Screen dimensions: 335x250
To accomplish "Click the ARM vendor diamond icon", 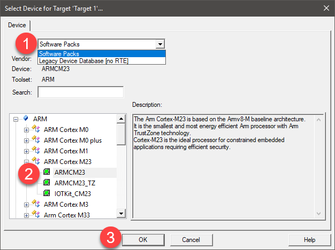I will pos(26,118).
